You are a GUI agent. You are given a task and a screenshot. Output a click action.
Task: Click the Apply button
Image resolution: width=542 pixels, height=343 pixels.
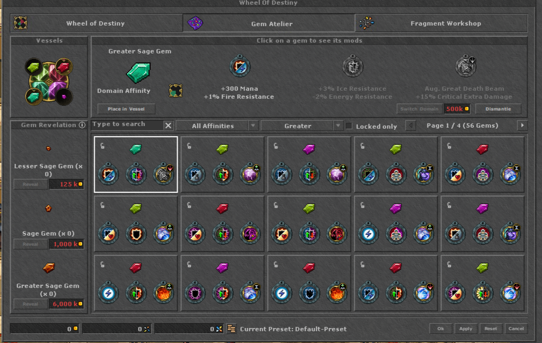465,329
